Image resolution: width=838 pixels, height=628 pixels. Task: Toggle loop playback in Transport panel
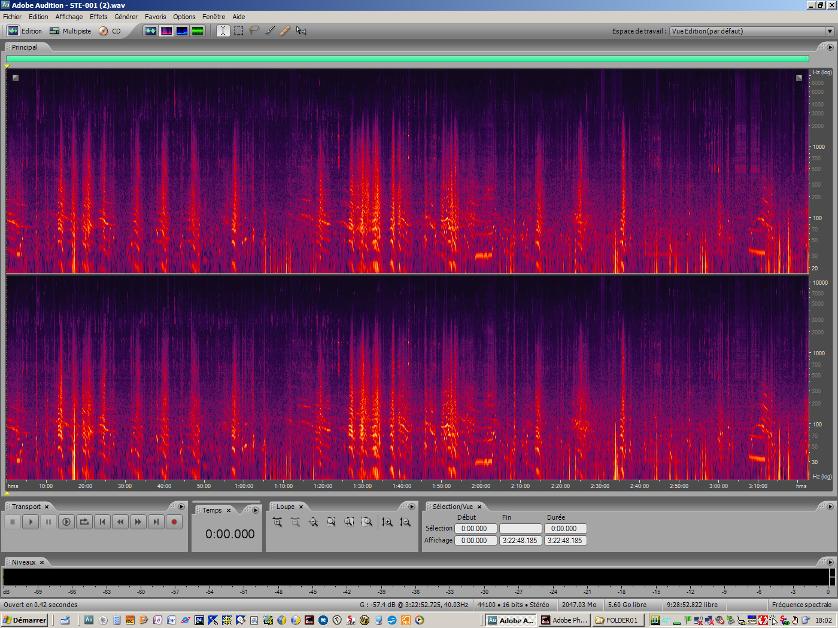tap(84, 522)
